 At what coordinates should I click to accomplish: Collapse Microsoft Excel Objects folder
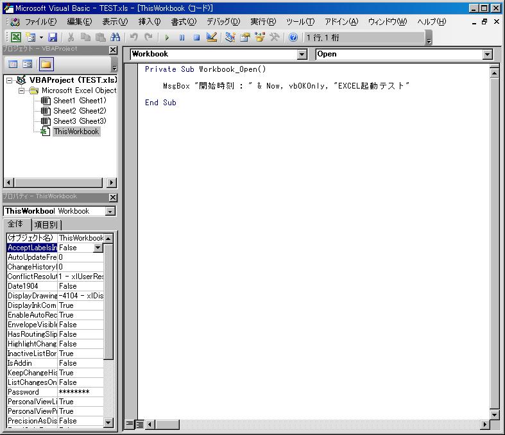[x=21, y=90]
